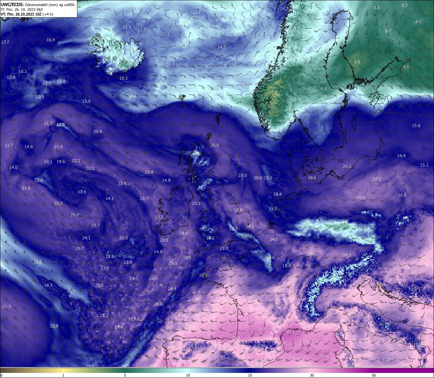434x378 pixels.
Task: Click the 2.6 value over southern Norway
Action: 277,96
